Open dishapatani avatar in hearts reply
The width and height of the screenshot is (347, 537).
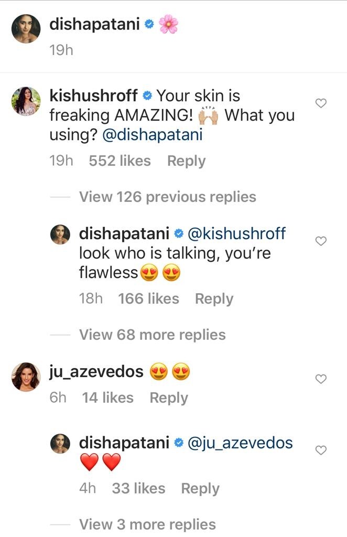point(60,444)
